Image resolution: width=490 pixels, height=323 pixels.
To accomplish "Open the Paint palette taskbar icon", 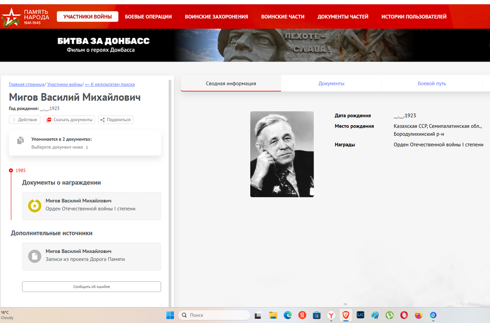I will [x=375, y=315].
